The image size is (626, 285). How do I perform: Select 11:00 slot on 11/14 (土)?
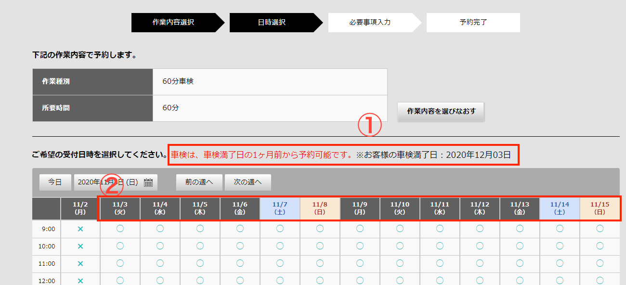coord(560,263)
